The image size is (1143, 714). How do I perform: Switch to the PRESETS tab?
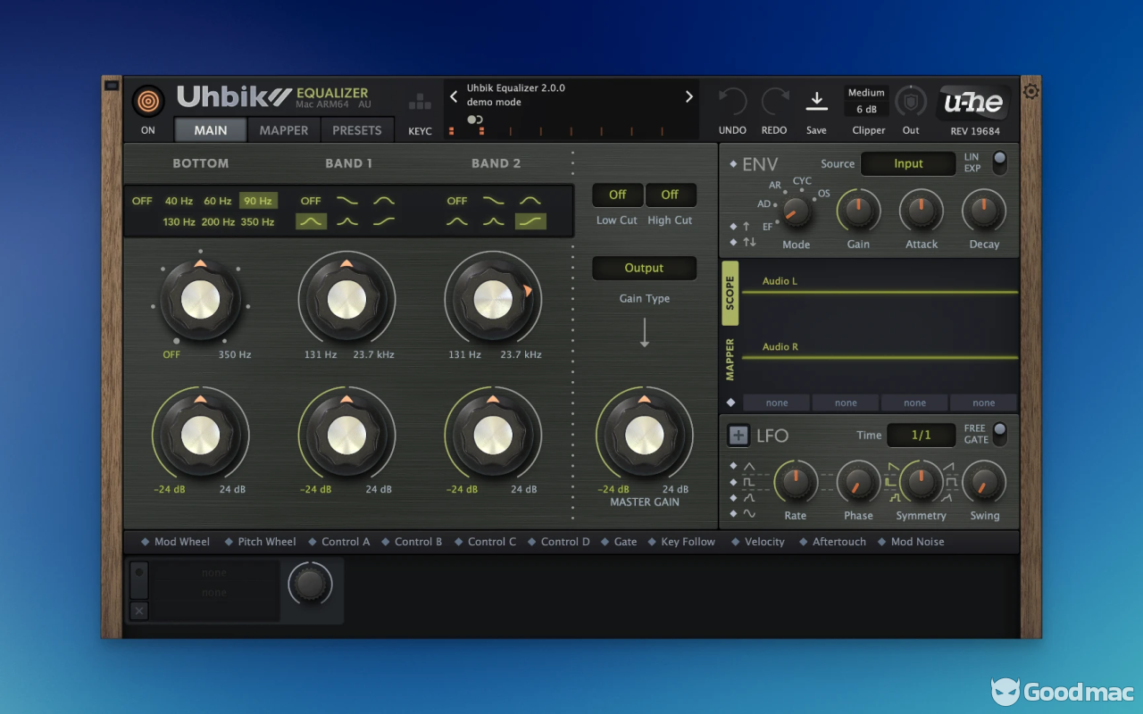[x=357, y=130]
